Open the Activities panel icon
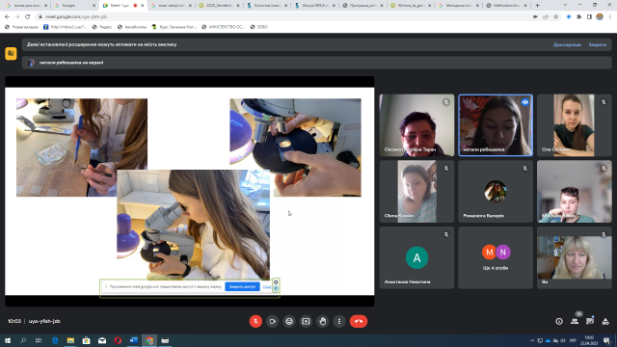Image resolution: width=617 pixels, height=347 pixels. [605, 321]
